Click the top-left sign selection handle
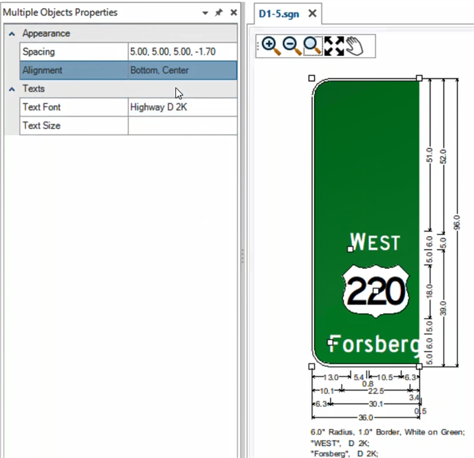 (x=312, y=78)
